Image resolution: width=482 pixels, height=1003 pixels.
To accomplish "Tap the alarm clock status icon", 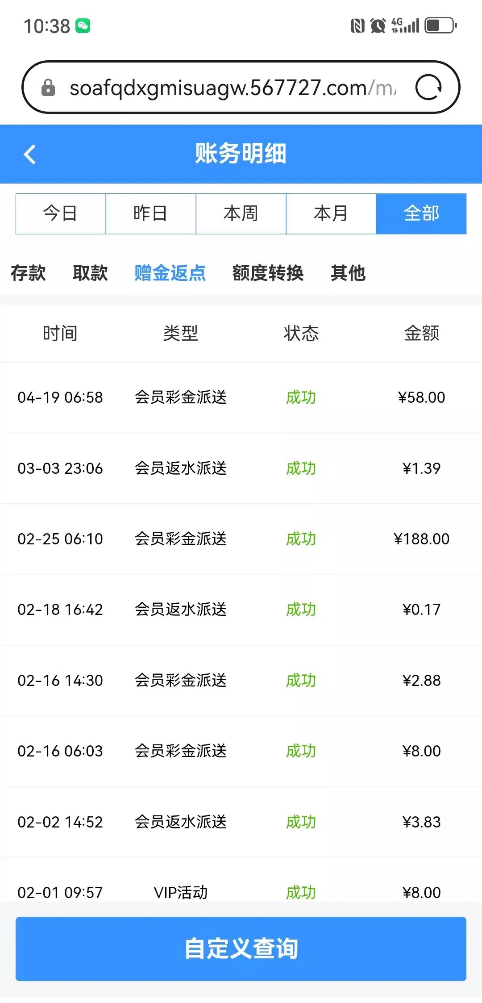I will click(378, 26).
